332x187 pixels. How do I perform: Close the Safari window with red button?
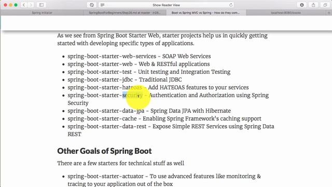pyautogui.click(x=6, y=5)
